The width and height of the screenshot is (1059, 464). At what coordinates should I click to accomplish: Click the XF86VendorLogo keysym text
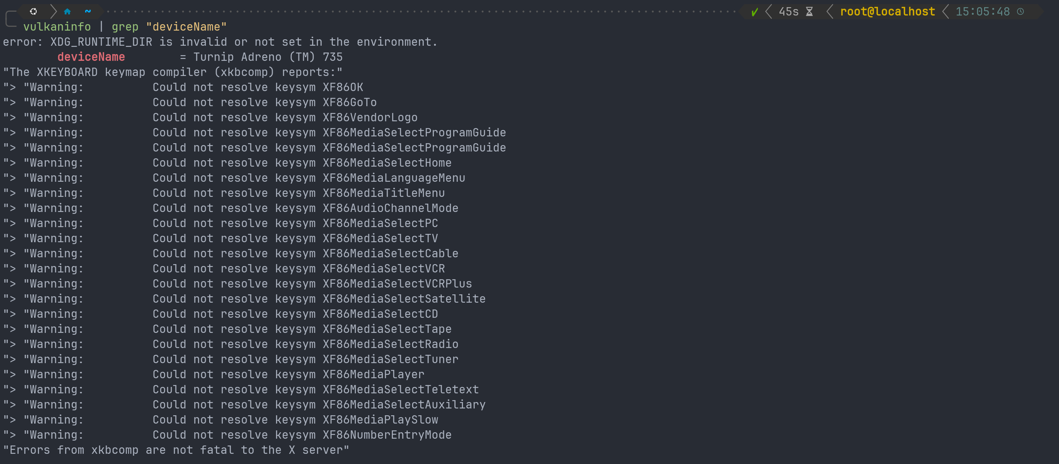[370, 118]
